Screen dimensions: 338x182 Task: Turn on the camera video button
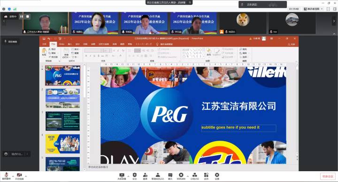[x=19, y=176]
